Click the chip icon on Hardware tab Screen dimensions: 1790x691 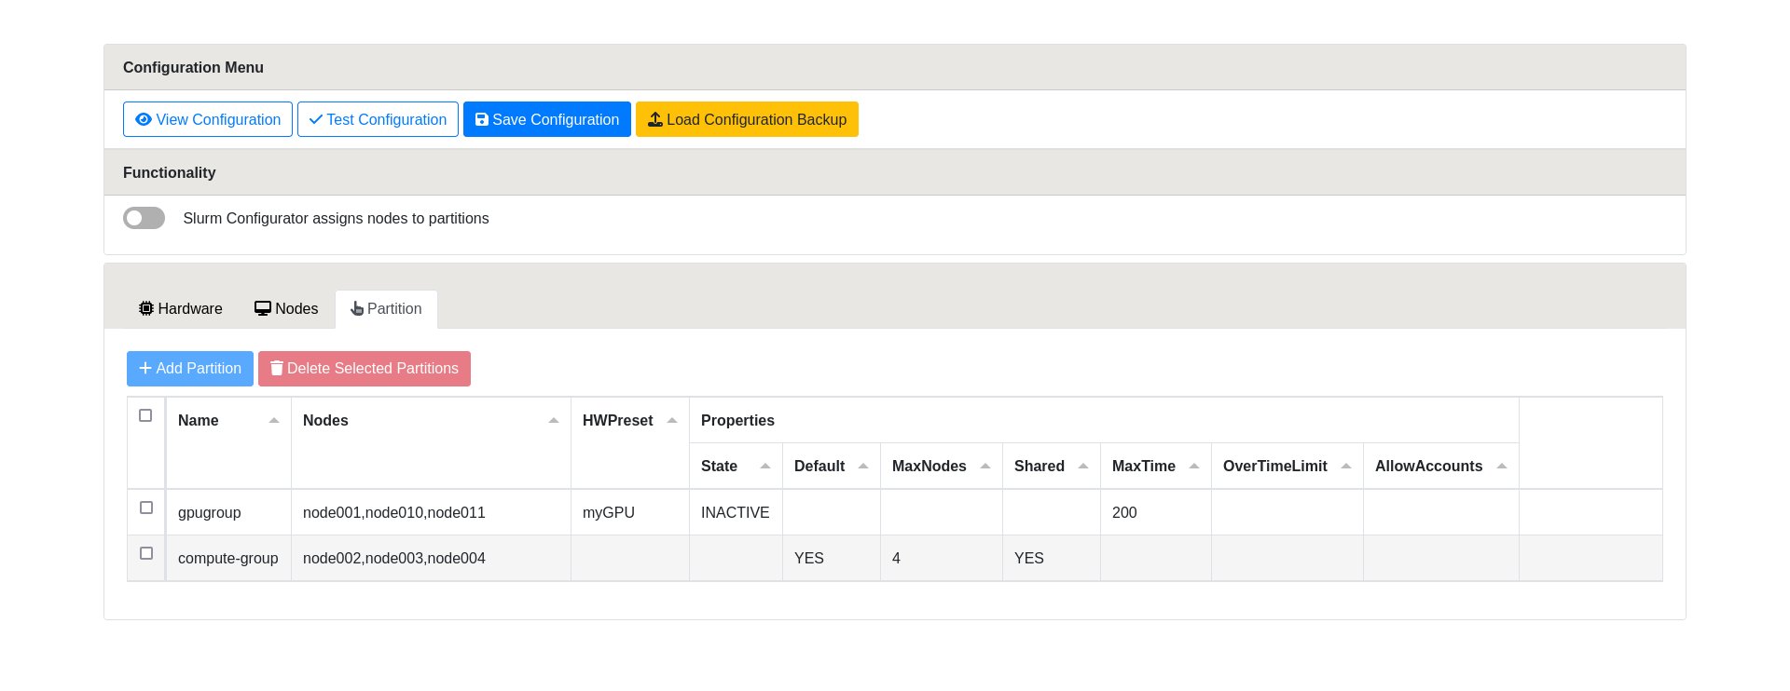(x=146, y=308)
